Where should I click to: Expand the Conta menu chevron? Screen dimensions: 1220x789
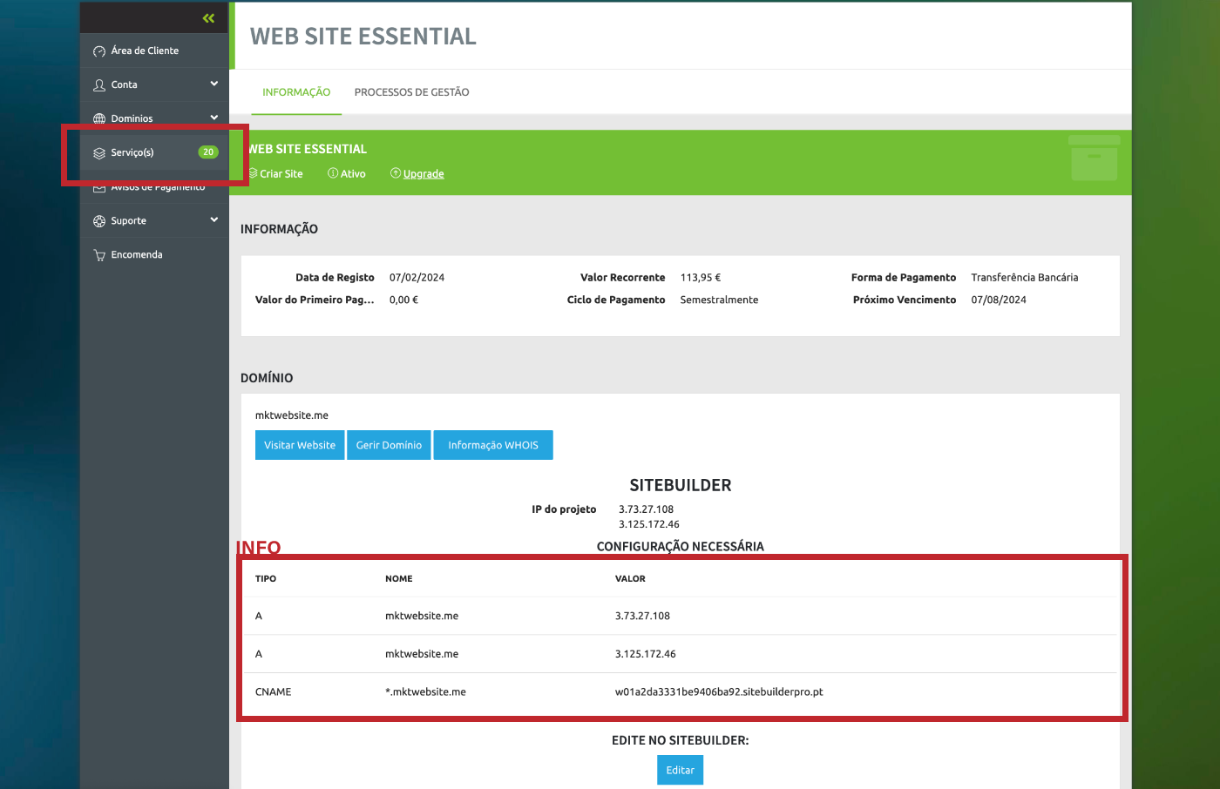click(x=214, y=84)
